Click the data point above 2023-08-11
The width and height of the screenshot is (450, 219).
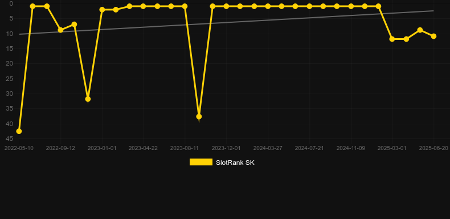[185, 6]
